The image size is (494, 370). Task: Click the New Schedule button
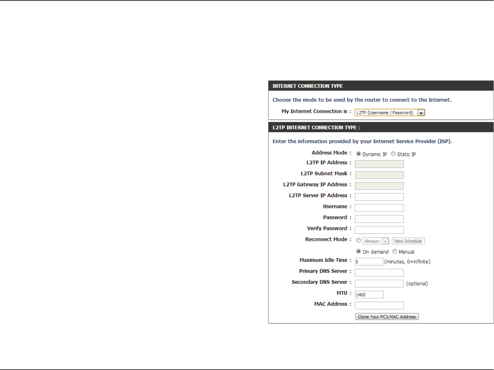pyautogui.click(x=408, y=241)
